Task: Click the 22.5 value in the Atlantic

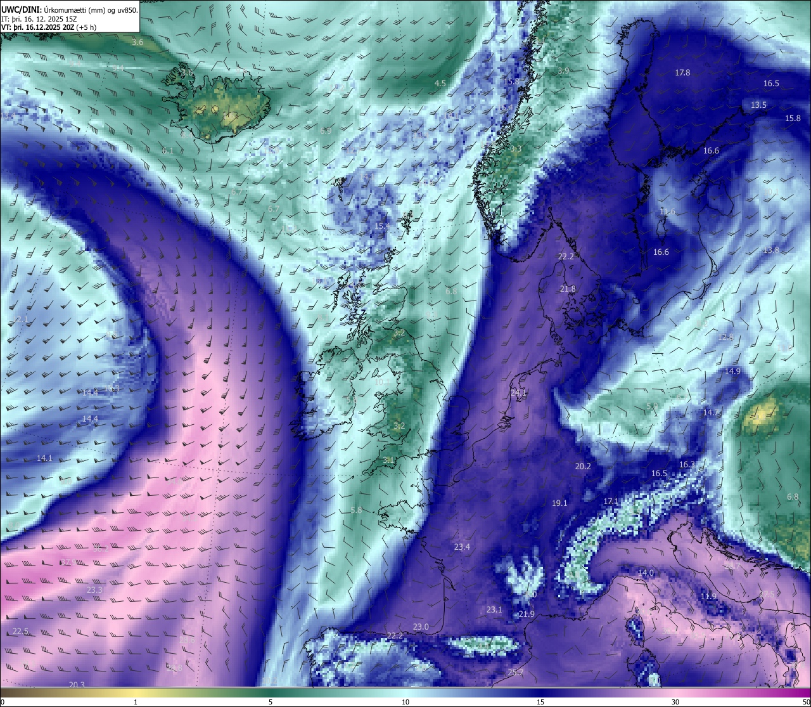Action: tap(21, 632)
